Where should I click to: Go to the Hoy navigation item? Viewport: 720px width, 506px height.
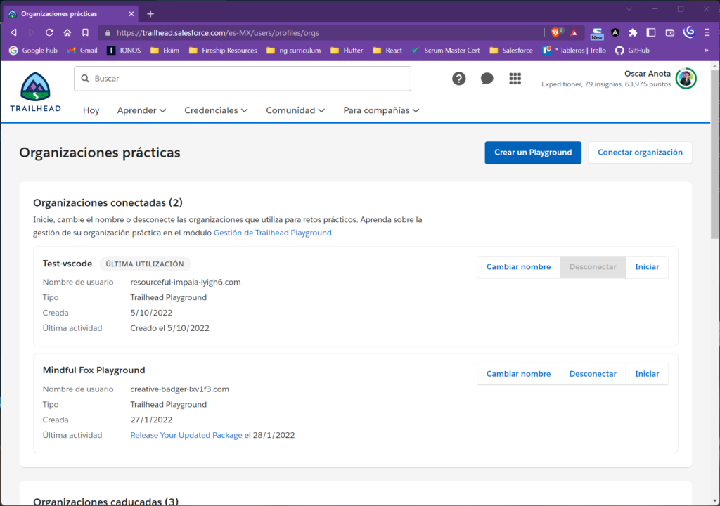tap(91, 110)
